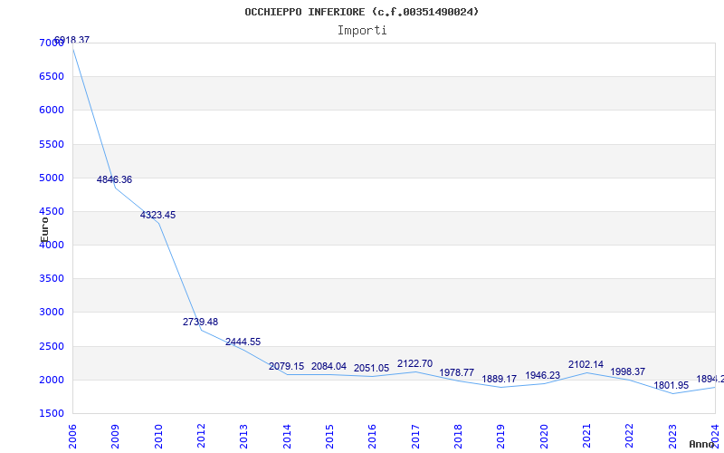Select the 6918.37 data label

tap(71, 40)
